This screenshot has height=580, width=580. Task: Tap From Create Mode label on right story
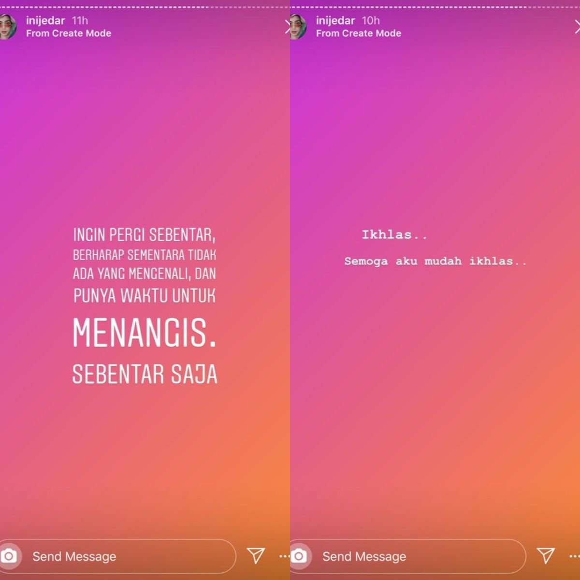(x=359, y=33)
